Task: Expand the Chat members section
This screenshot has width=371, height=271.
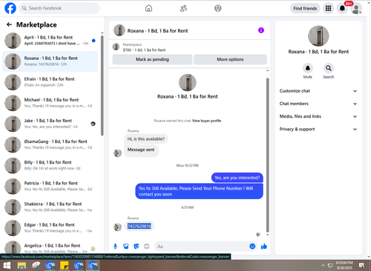Action: [318, 104]
